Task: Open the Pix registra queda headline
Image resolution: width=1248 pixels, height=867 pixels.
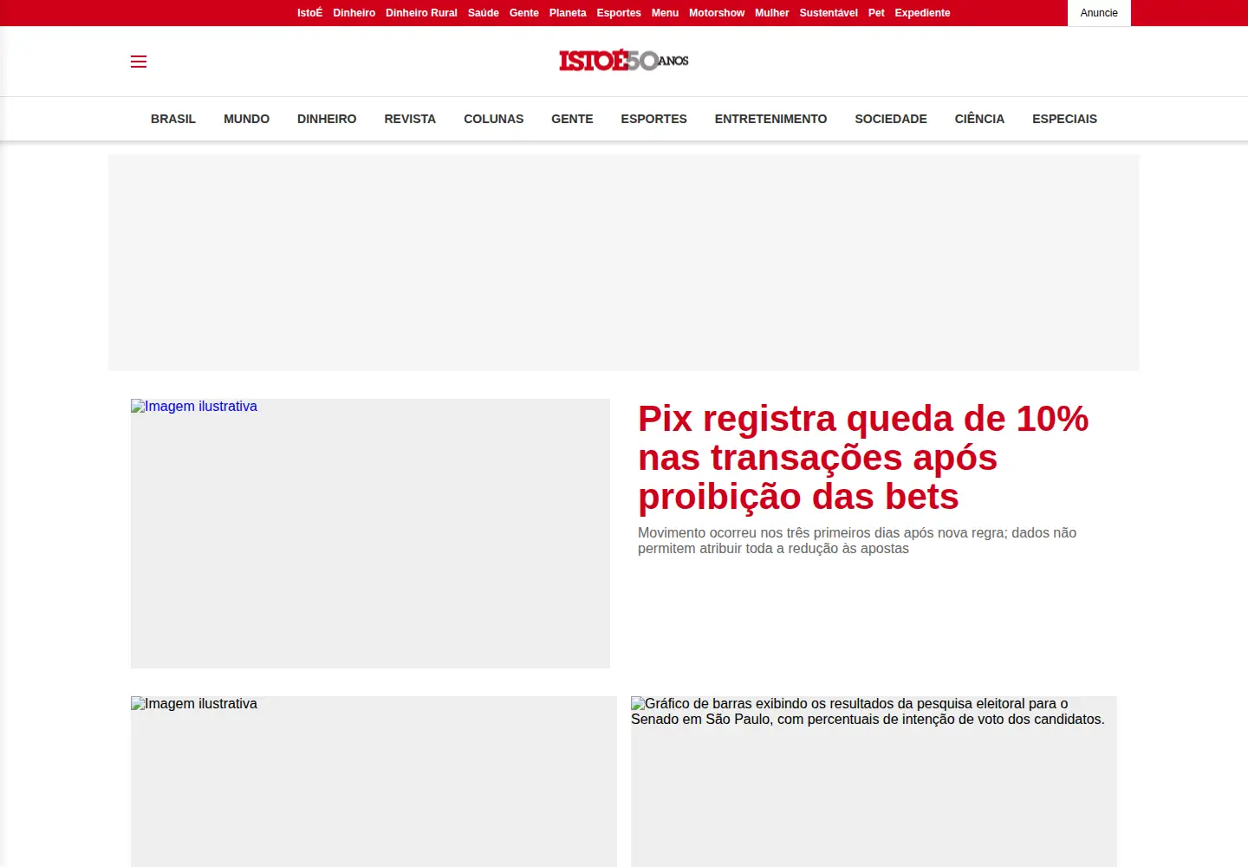Action: tap(863, 458)
